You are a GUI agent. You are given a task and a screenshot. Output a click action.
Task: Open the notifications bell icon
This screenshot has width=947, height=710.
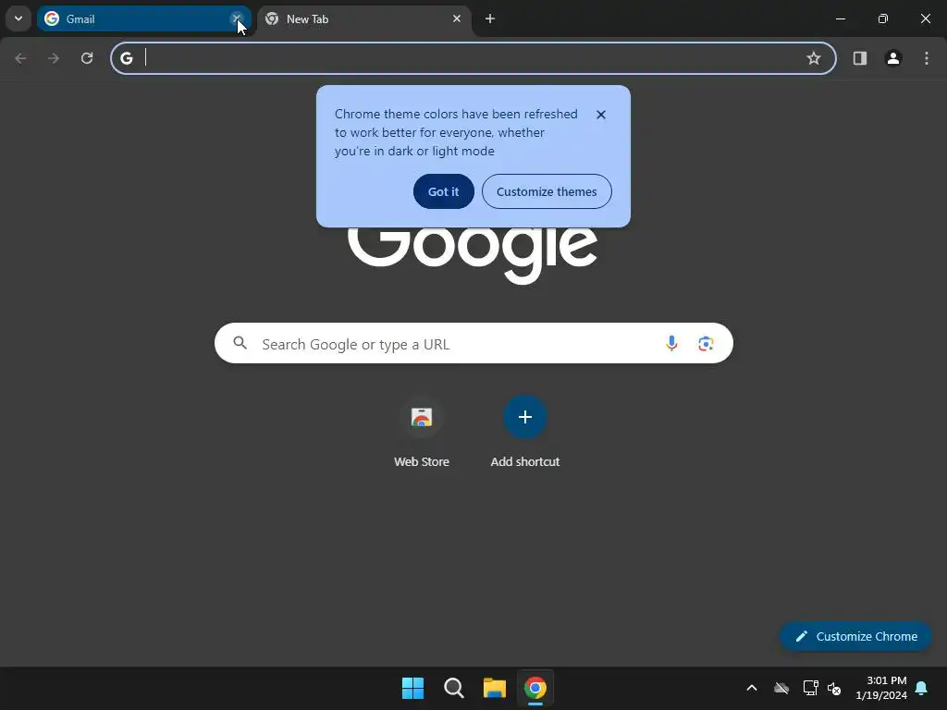click(x=922, y=688)
